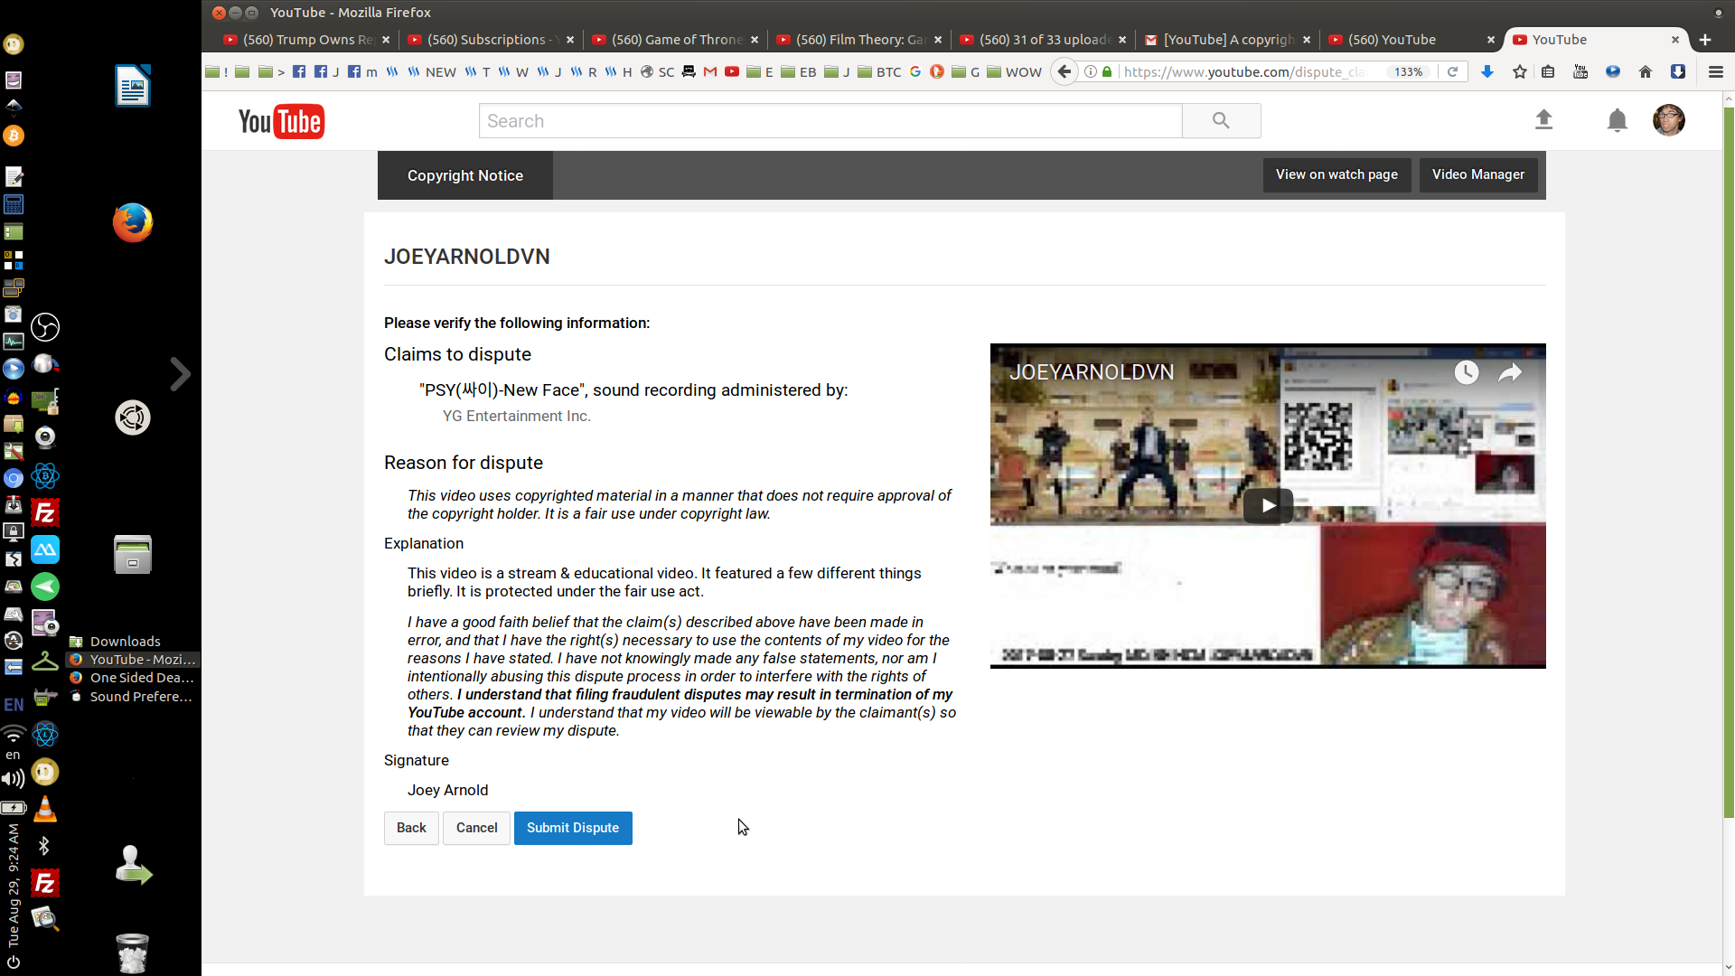Open LibreOffice Writer from the dock
Viewport: 1735px width, 976px height.
[133, 86]
